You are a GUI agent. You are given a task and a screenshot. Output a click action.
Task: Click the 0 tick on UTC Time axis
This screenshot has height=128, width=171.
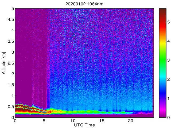15,121
